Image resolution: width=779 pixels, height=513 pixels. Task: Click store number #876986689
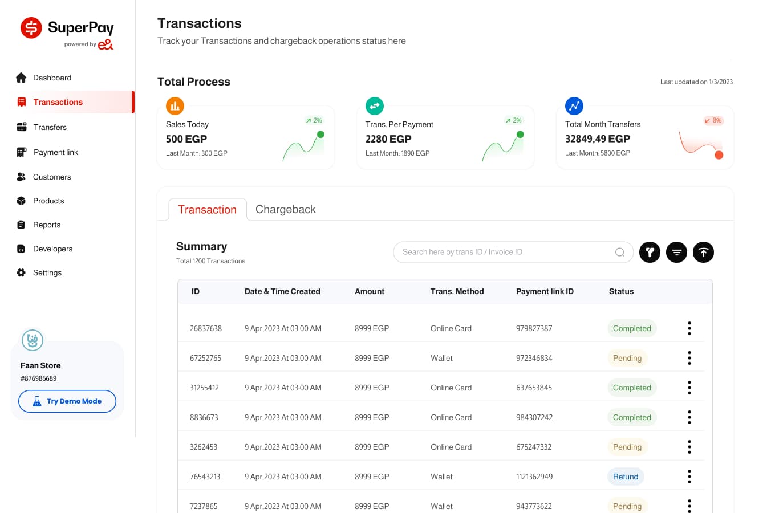point(38,378)
